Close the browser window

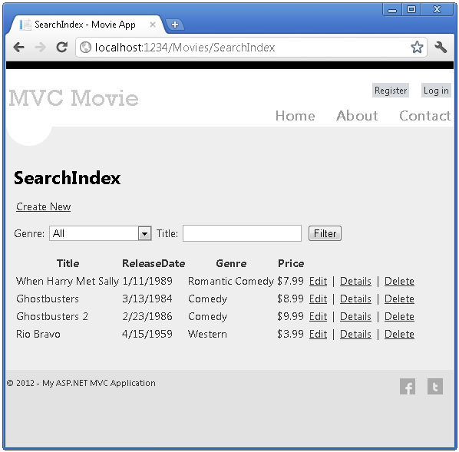438,10
